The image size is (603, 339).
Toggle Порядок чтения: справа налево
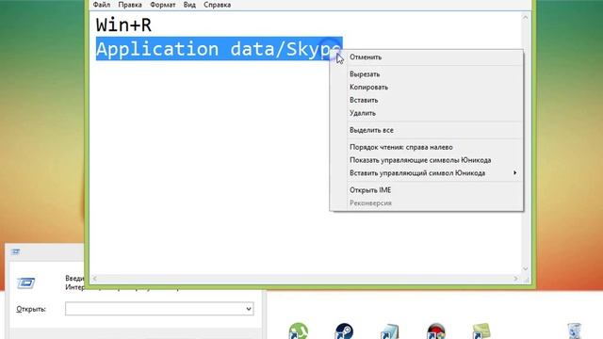coord(426,147)
